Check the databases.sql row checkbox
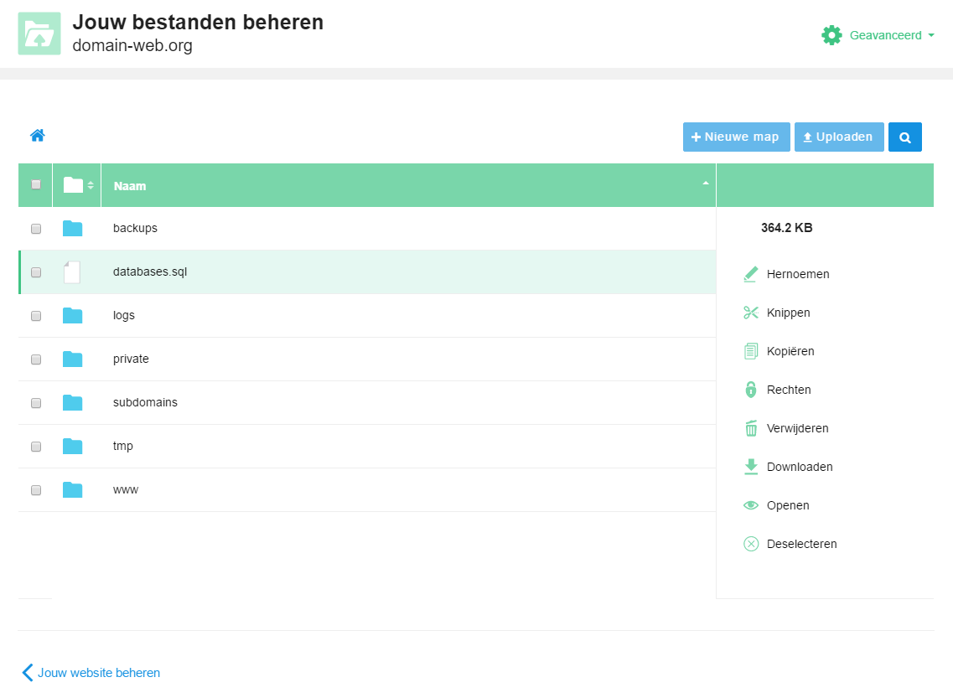Screen dimensions: 953x698 [x=36, y=273]
